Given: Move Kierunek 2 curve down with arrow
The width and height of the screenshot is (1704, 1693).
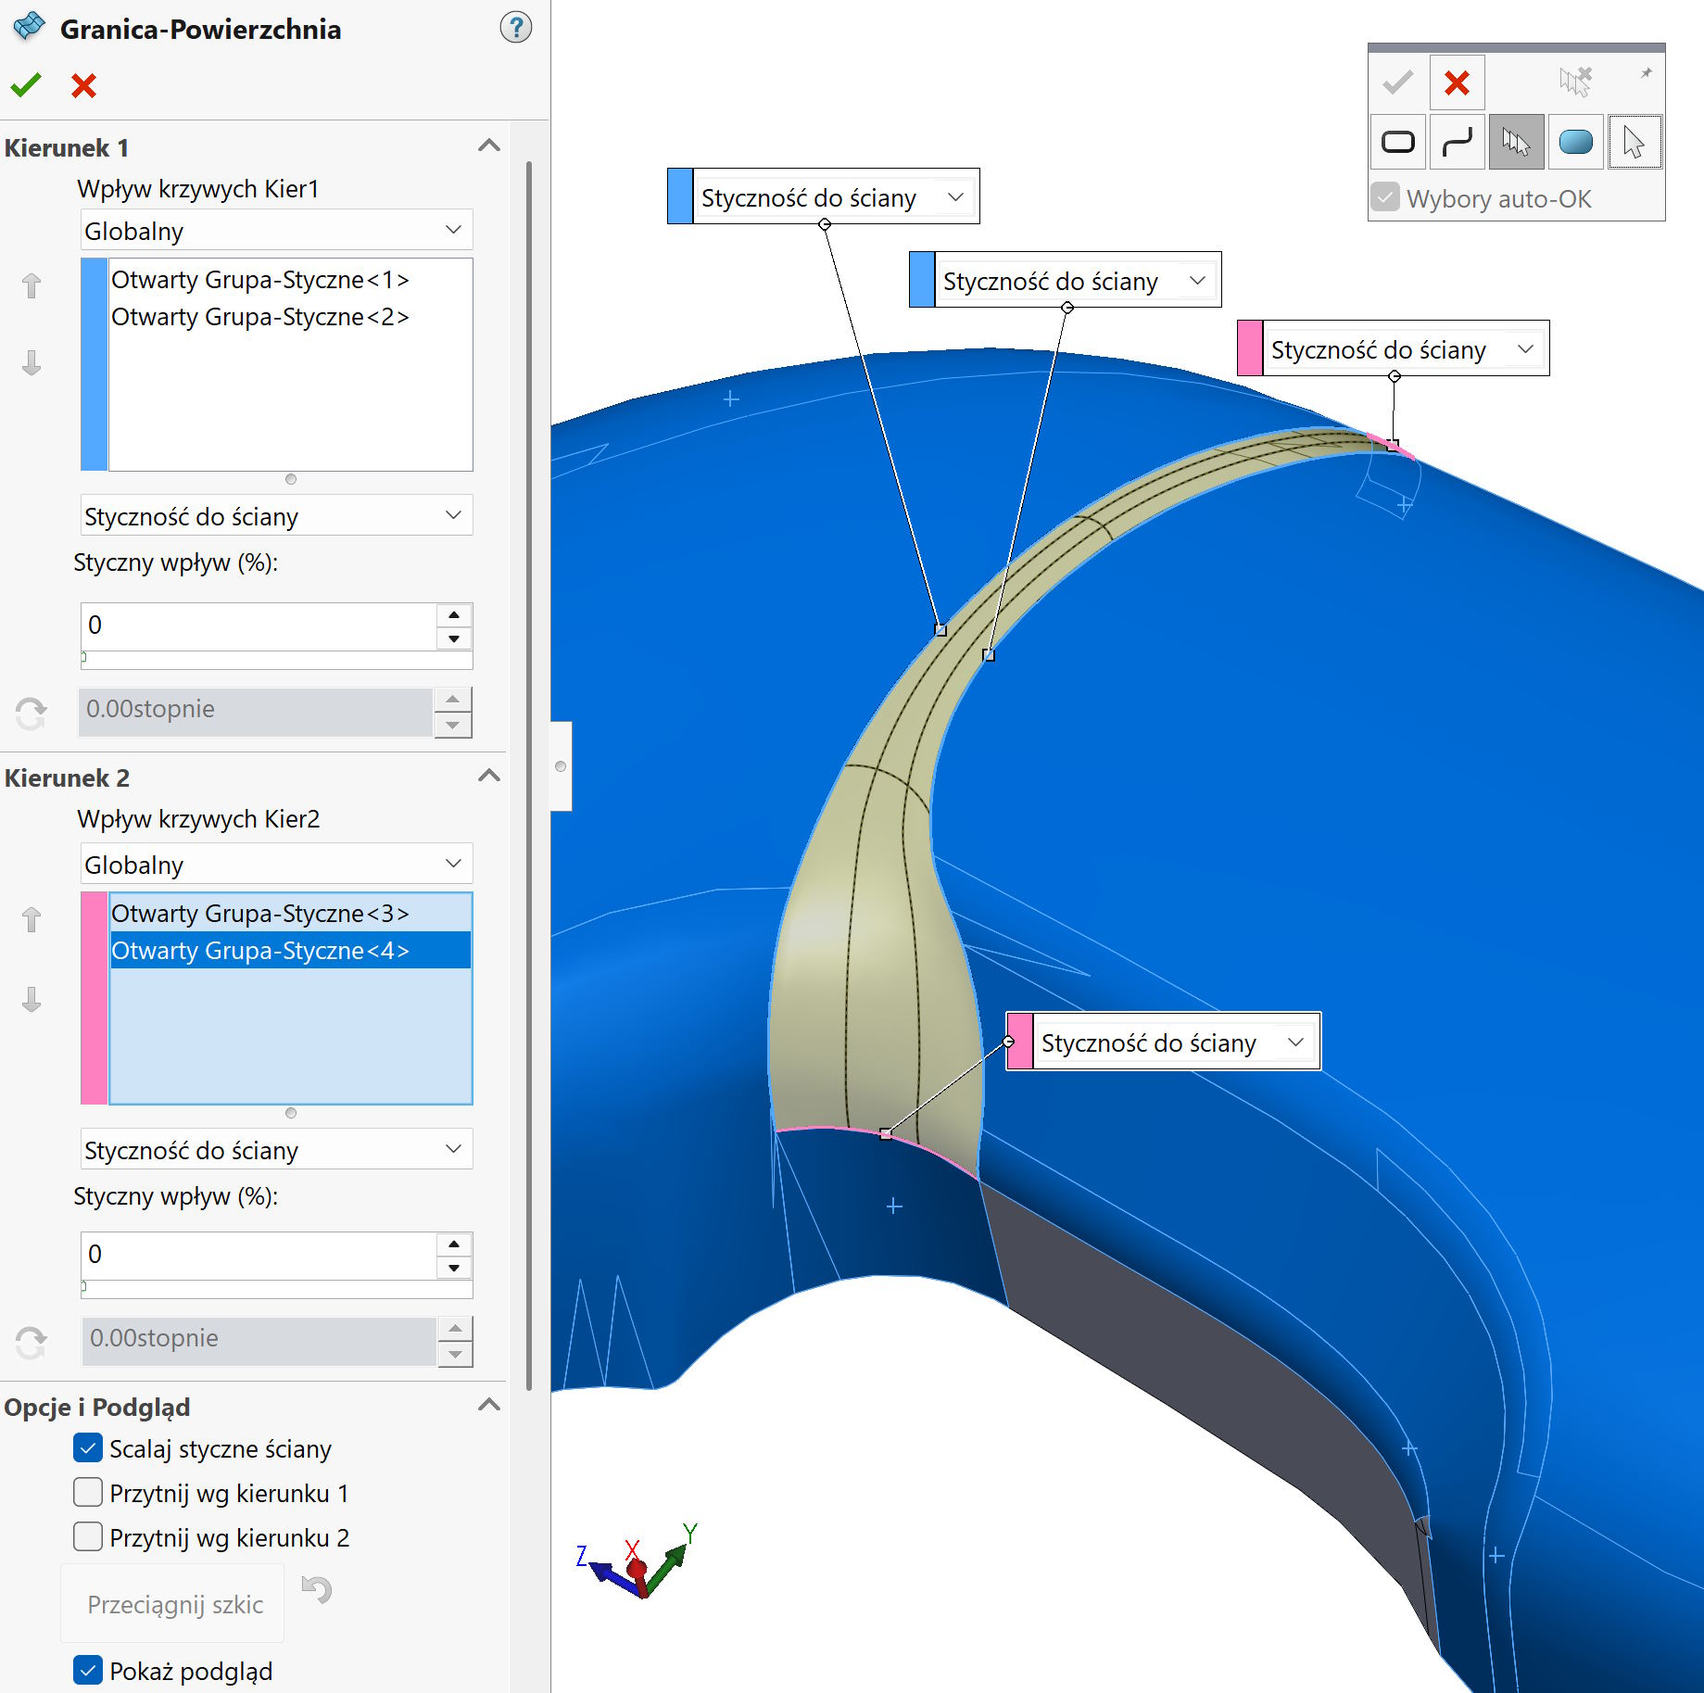Looking at the screenshot, I should 32,999.
